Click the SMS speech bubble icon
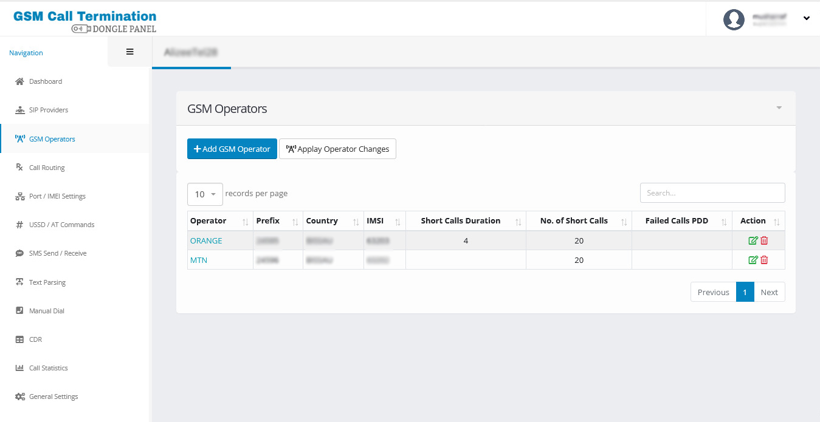 coord(19,253)
